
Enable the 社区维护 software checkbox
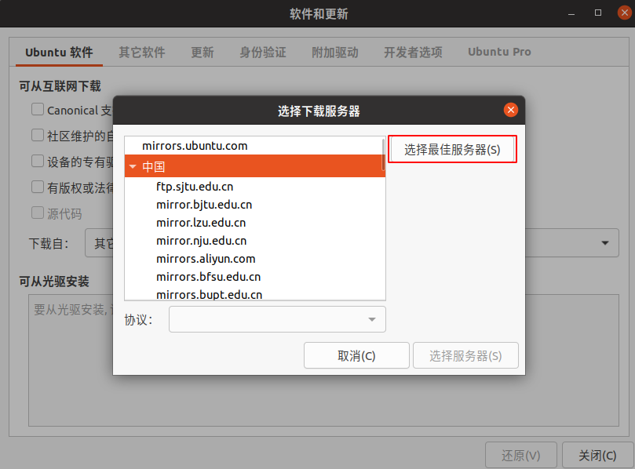click(x=38, y=135)
